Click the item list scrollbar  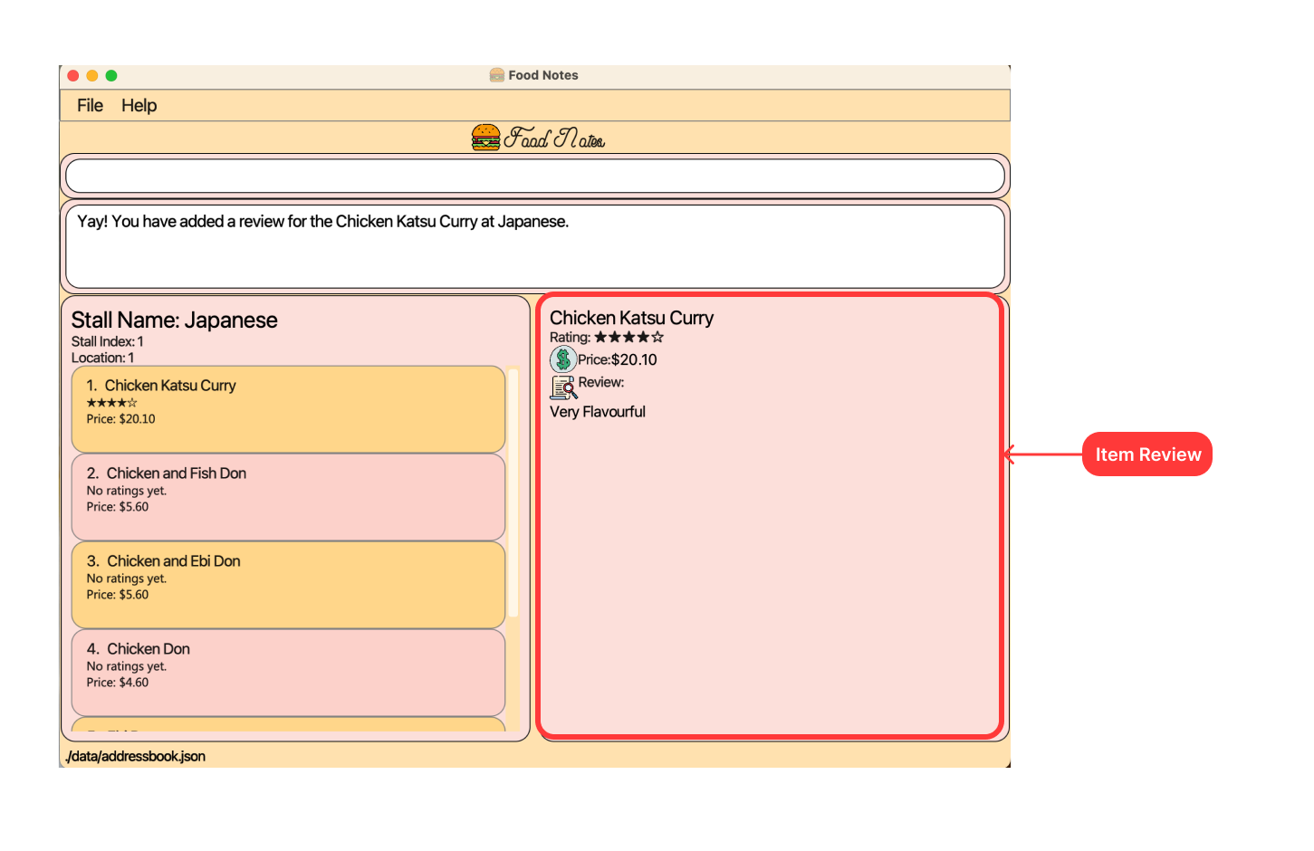(513, 493)
